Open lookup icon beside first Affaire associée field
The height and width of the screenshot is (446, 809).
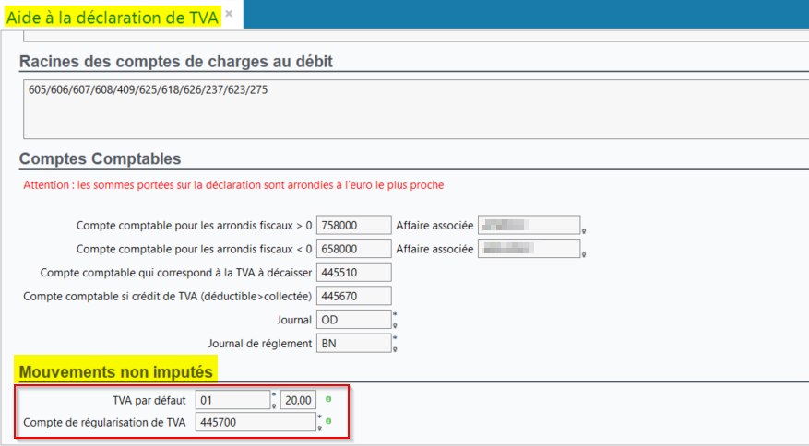tap(584, 230)
